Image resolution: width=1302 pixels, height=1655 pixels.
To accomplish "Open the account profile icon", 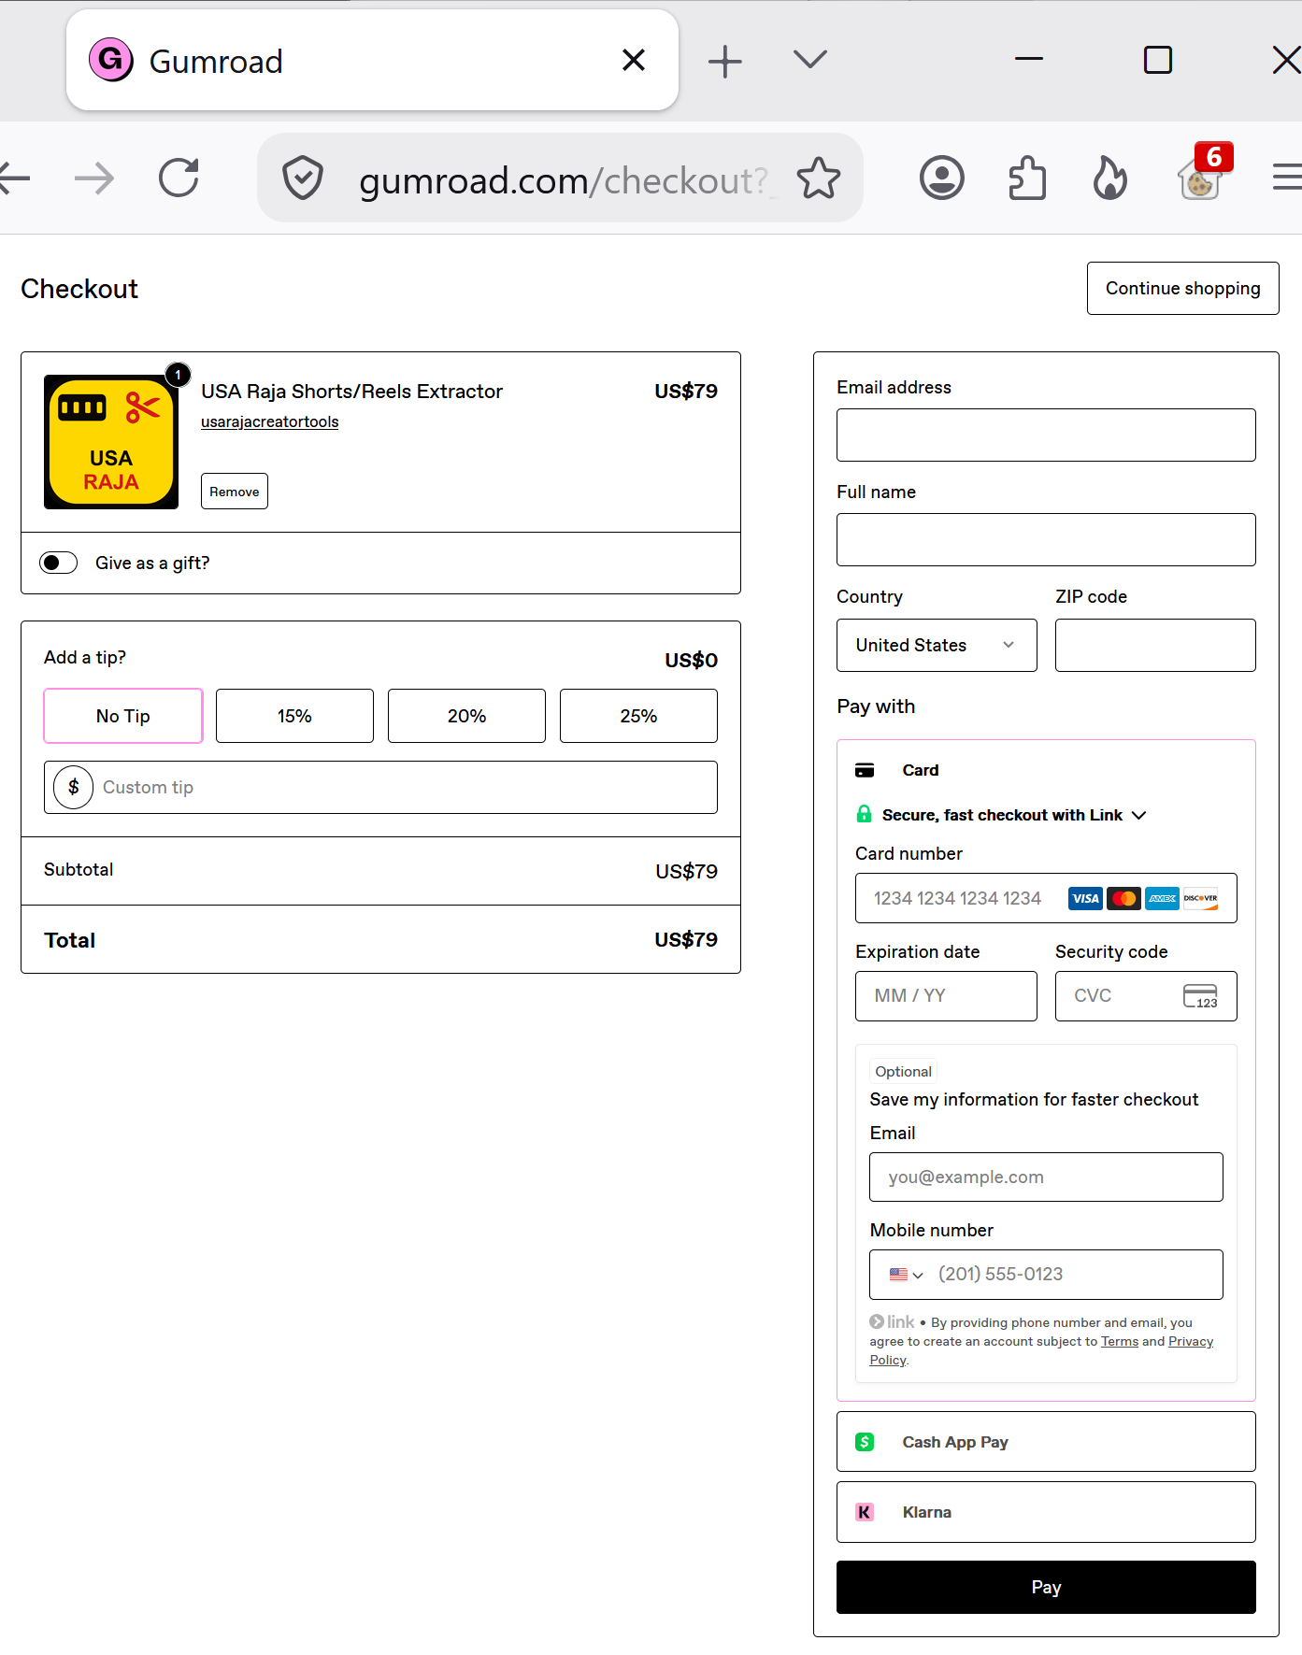I will (x=941, y=178).
